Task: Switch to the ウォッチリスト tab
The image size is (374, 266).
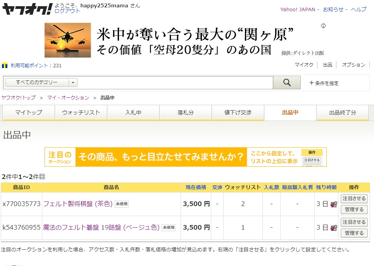Action: 81,113
